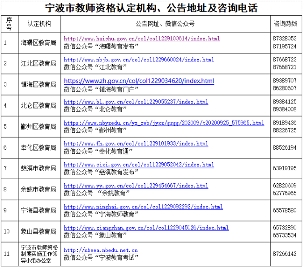Select the text 微信公众号 "宁海教师教育"
The width and height of the screenshot is (303, 268).
(x=101, y=214)
